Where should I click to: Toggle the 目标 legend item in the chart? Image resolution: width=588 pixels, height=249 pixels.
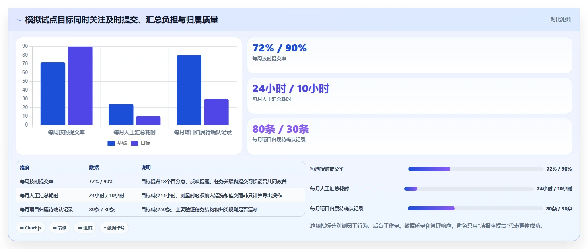tap(141, 143)
